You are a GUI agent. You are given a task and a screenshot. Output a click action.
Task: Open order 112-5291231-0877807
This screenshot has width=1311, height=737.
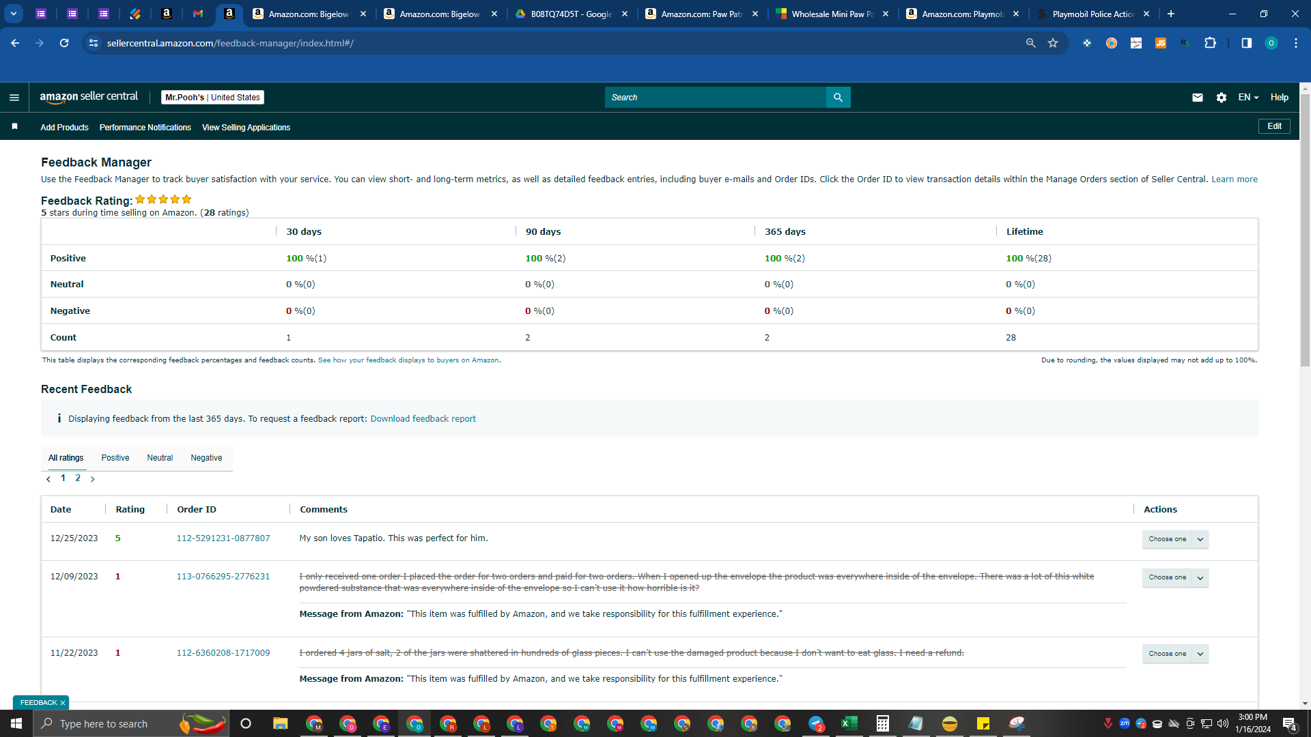[223, 538]
